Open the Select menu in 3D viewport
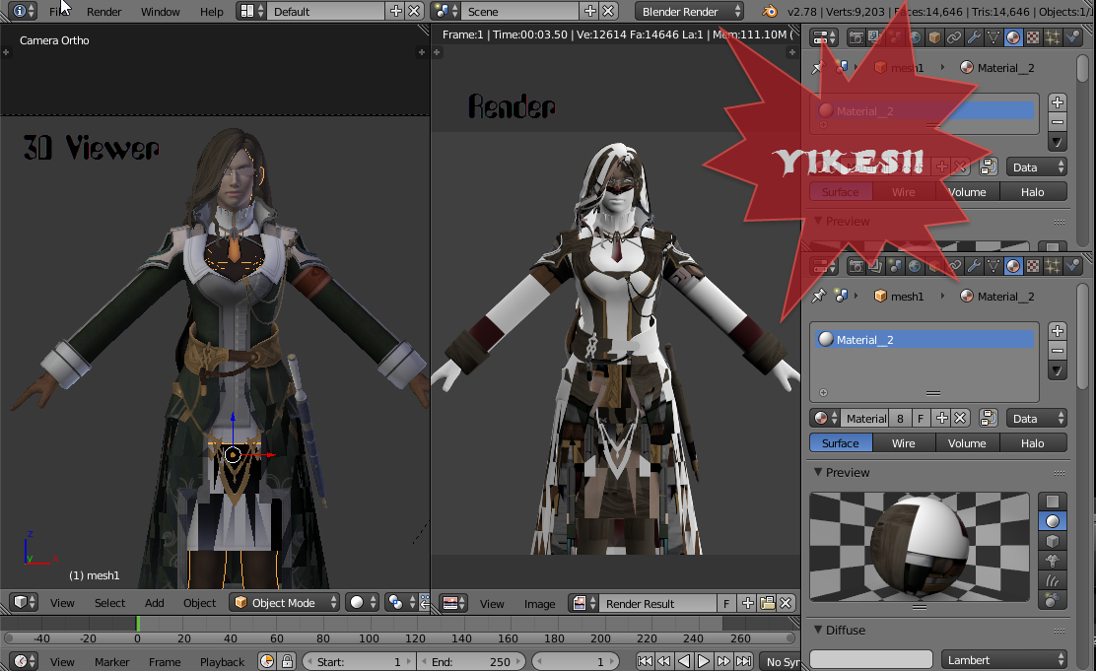Image resolution: width=1096 pixels, height=671 pixels. pos(109,602)
